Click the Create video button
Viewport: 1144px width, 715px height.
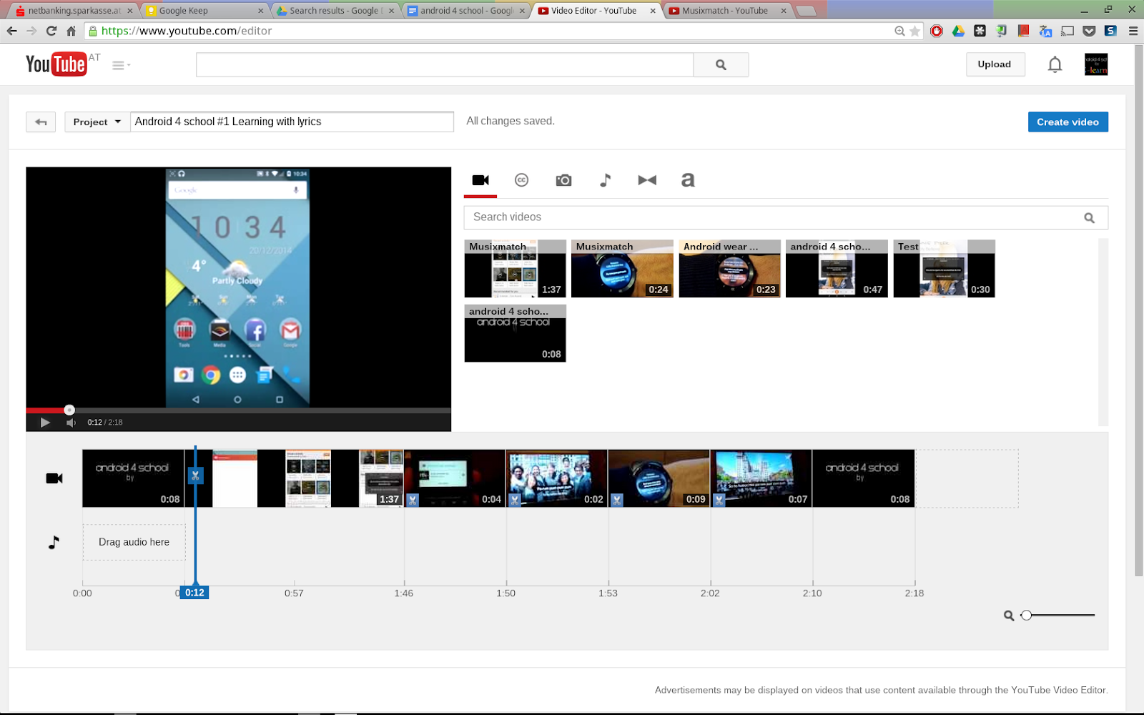[x=1068, y=122]
